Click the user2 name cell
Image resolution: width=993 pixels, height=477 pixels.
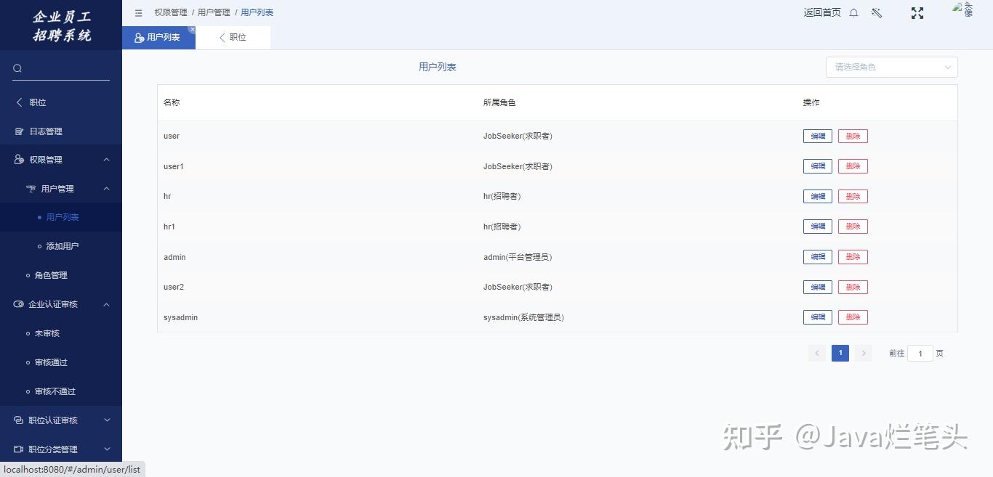pyautogui.click(x=174, y=287)
